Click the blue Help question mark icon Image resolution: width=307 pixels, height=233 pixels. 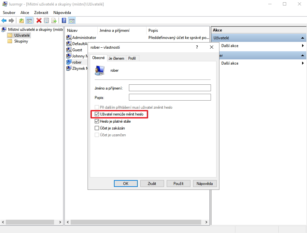tap(64, 20)
